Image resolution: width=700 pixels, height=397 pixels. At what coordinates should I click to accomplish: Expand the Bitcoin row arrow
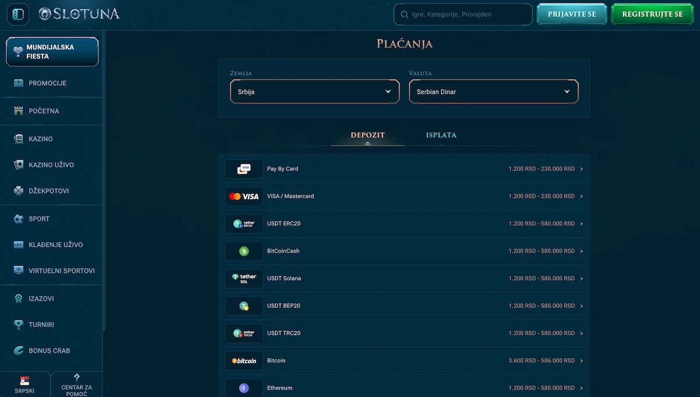[x=582, y=361]
